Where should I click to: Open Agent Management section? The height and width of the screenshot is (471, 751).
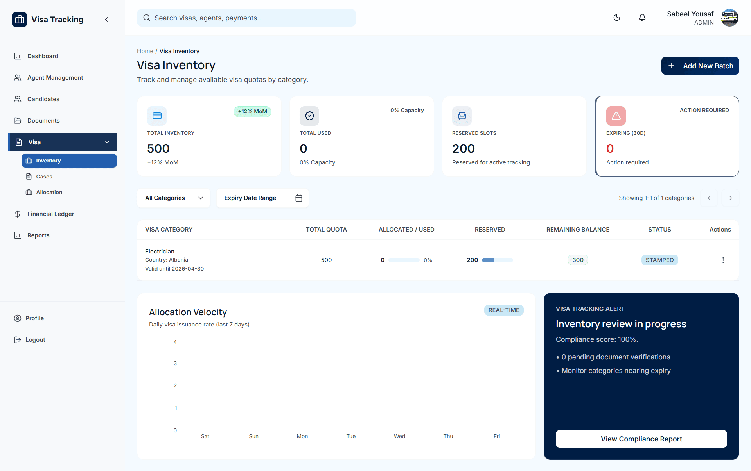63,78
